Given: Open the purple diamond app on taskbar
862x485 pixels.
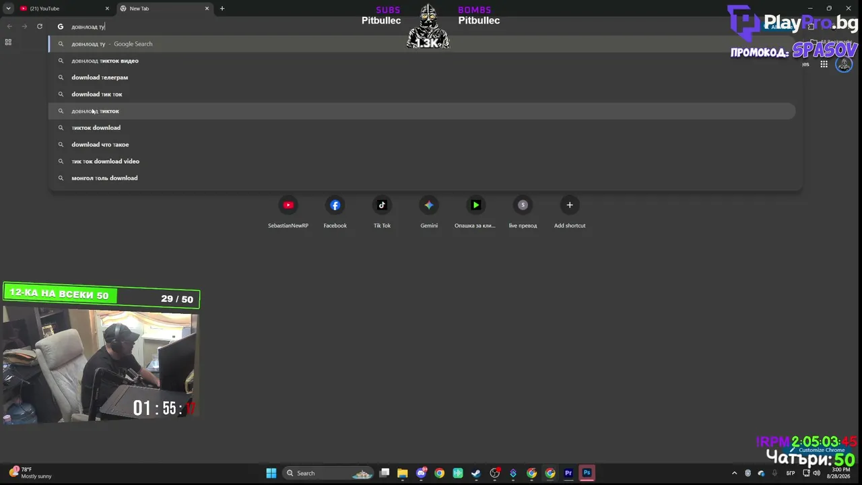Looking at the screenshot, I should tap(513, 473).
